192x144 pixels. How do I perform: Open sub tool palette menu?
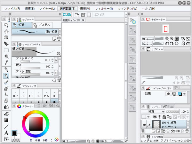14,19
